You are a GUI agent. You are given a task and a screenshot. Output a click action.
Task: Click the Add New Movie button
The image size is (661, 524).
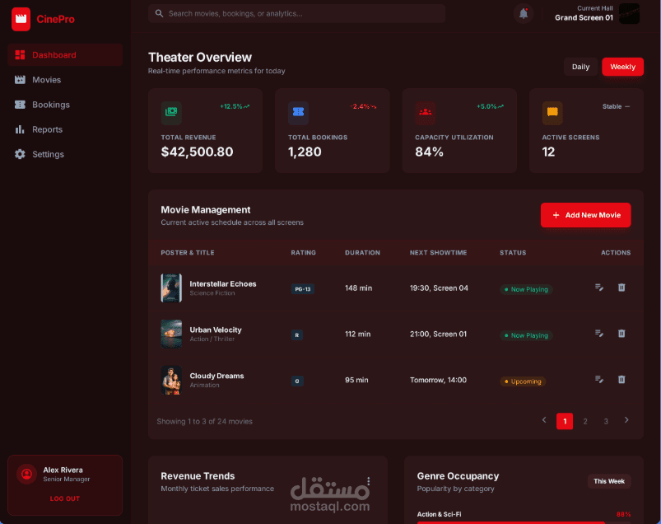[585, 215]
